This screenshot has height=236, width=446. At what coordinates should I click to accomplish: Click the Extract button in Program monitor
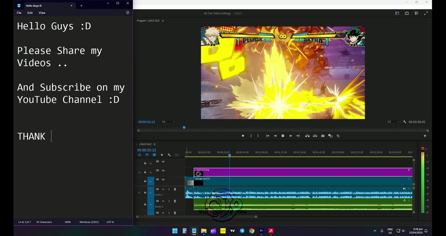click(315, 136)
